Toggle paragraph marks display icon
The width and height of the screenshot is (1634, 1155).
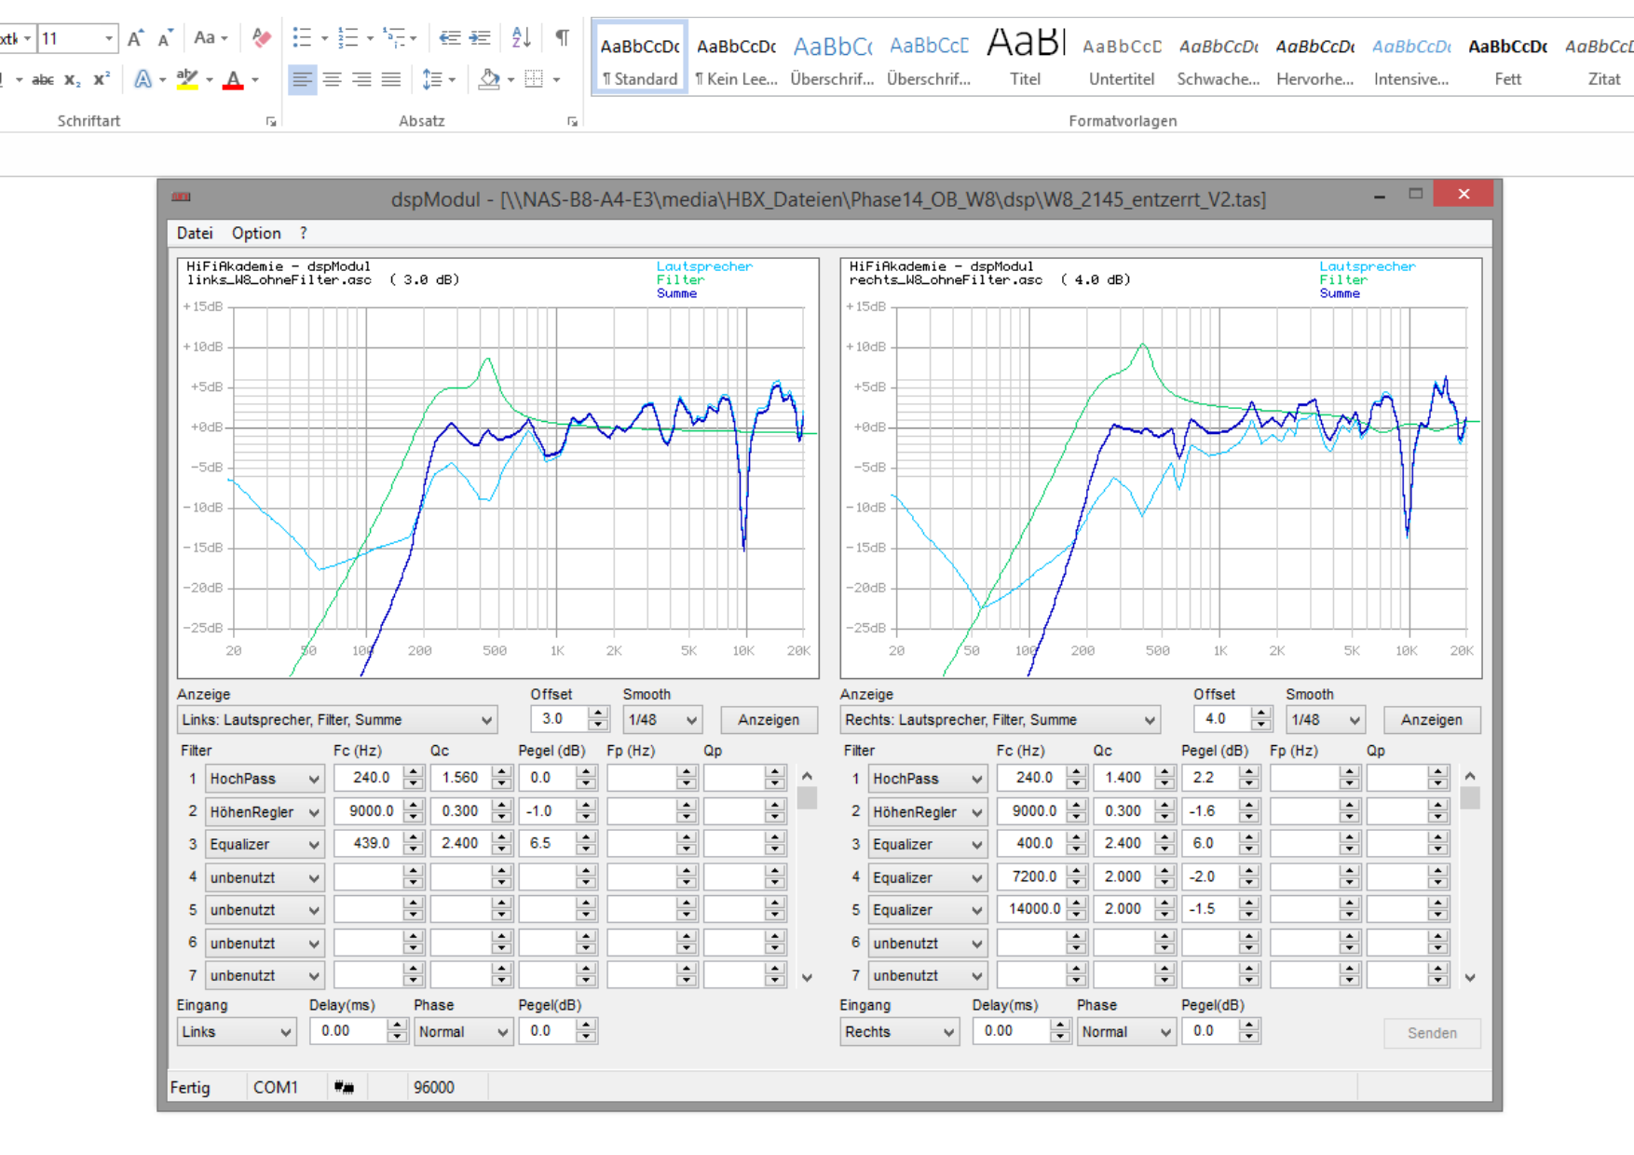(x=562, y=37)
